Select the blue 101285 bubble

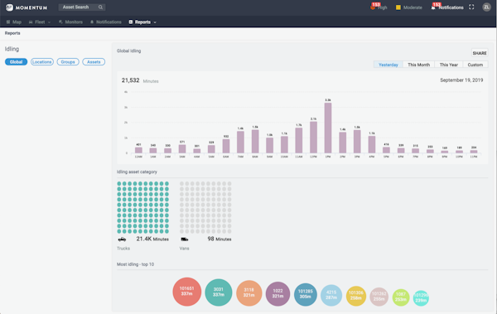[x=305, y=294]
